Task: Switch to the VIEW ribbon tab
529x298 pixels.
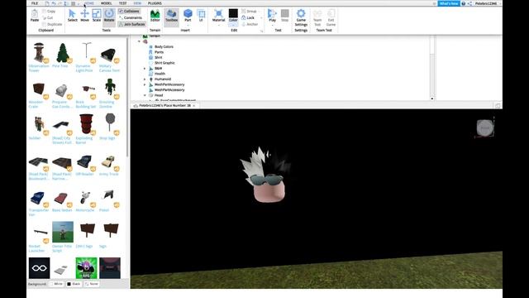Action: [137, 3]
